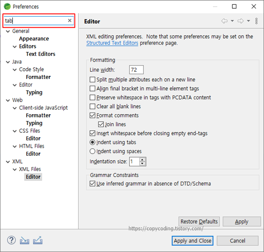Open the Editor page under CSS Files
Screen dimensions: 264x252
pyautogui.click(x=33, y=139)
